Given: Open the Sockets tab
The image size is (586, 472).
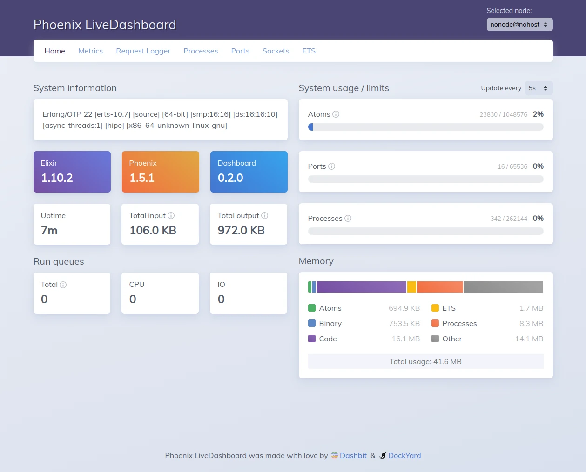Looking at the screenshot, I should coord(276,51).
